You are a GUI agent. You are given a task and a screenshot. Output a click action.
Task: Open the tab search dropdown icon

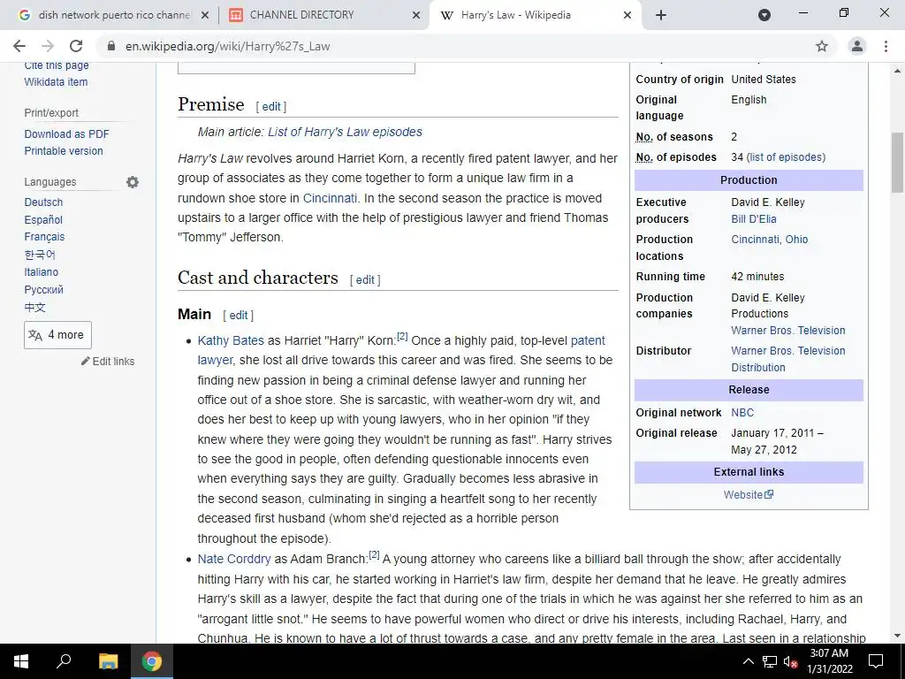click(764, 15)
